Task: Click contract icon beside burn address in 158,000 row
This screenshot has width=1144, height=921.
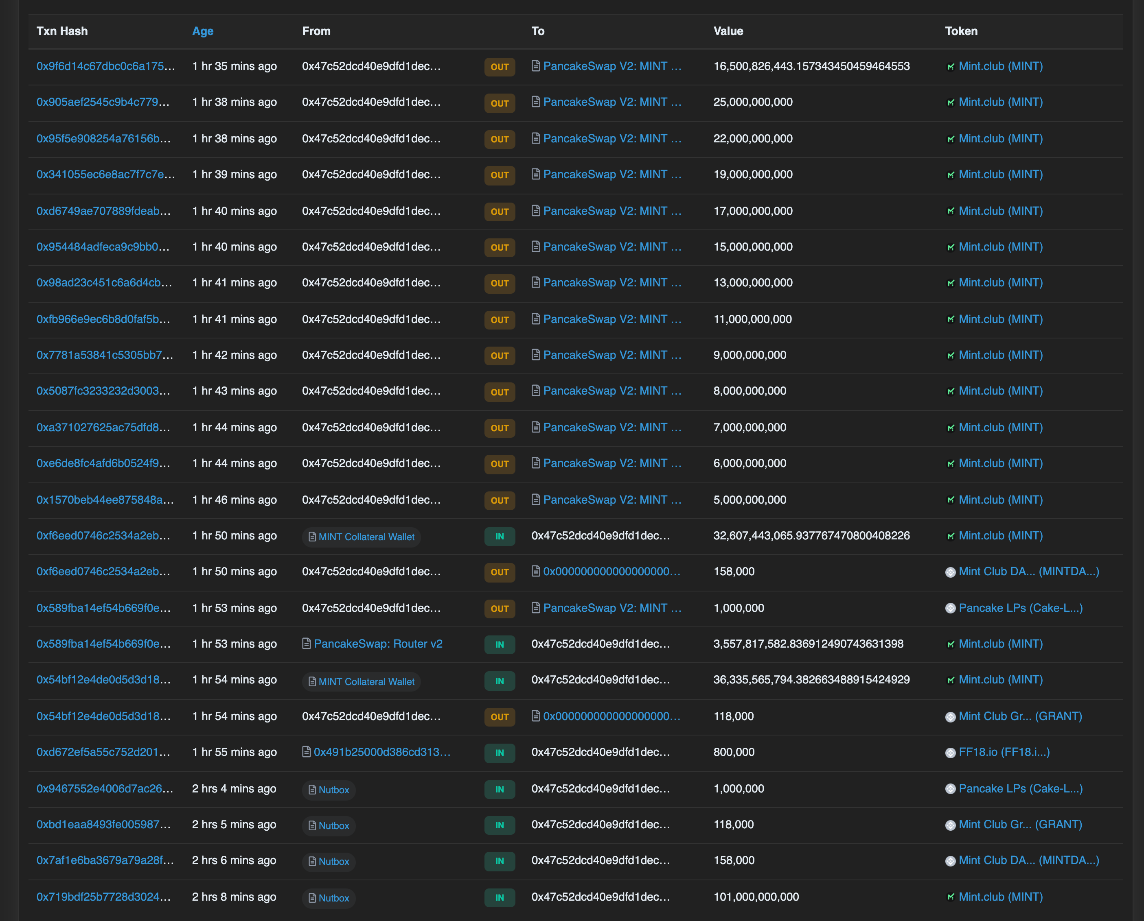Action: (x=536, y=571)
